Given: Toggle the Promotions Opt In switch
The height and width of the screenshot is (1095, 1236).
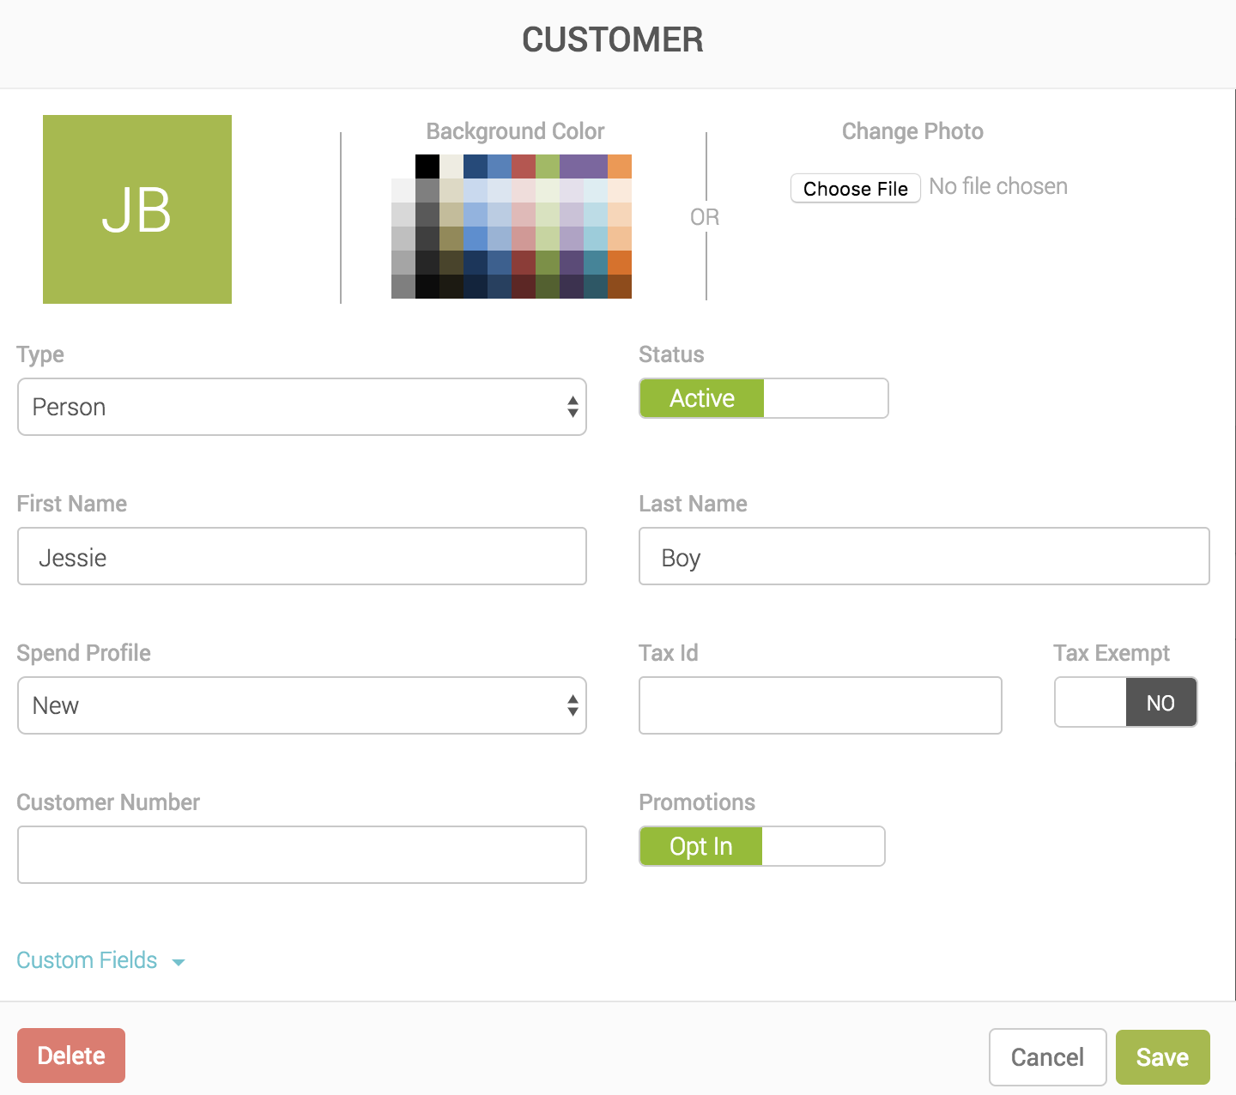Looking at the screenshot, I should [x=761, y=846].
